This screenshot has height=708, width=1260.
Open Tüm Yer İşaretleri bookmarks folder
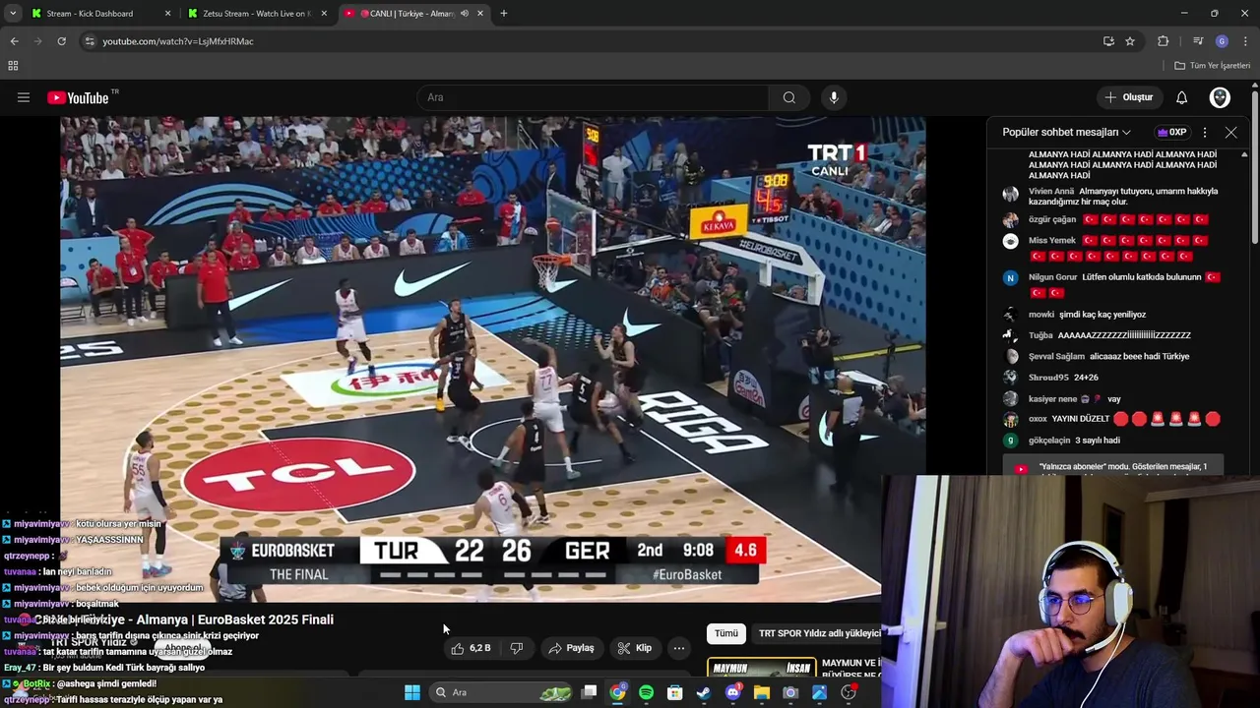(1212, 66)
